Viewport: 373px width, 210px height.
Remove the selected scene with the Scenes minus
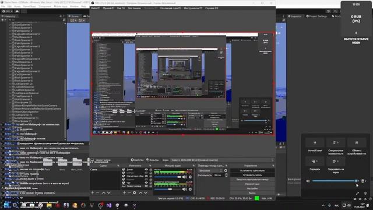pos(97,192)
